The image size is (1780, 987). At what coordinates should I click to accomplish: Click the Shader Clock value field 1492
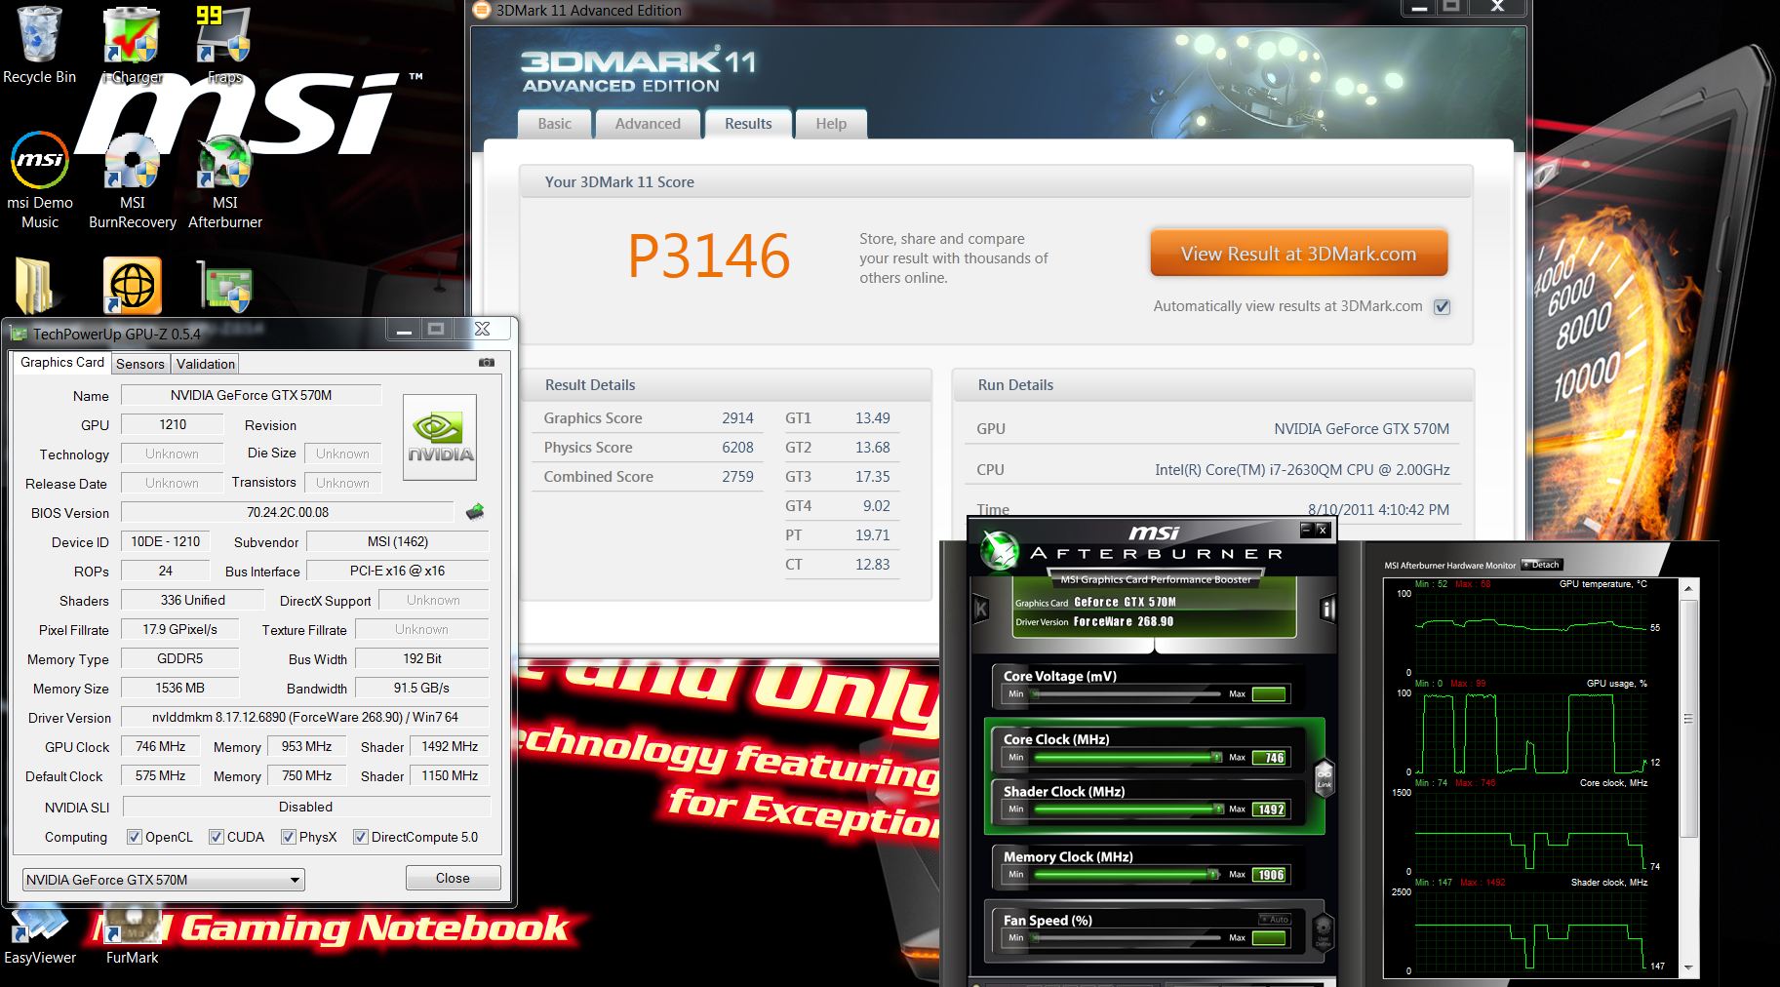[1269, 809]
